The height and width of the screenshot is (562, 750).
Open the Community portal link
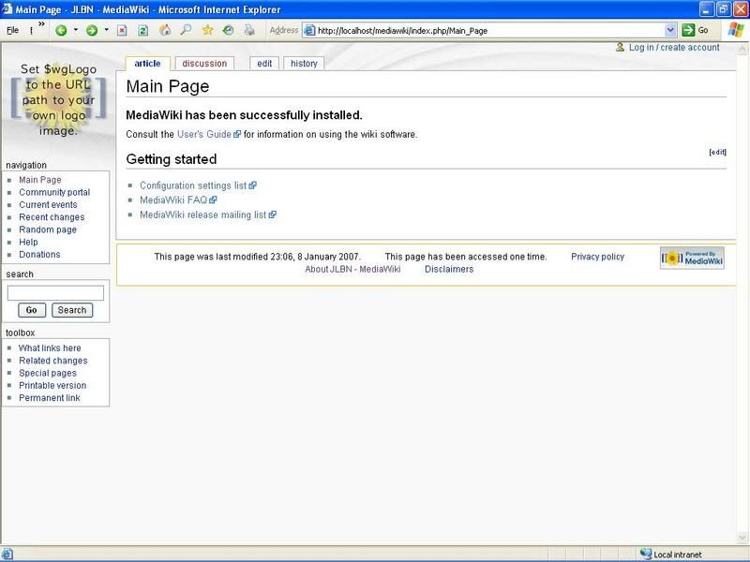(54, 192)
